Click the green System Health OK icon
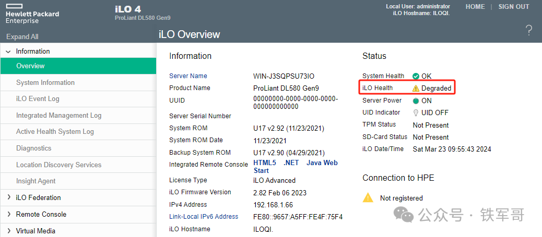 point(416,76)
